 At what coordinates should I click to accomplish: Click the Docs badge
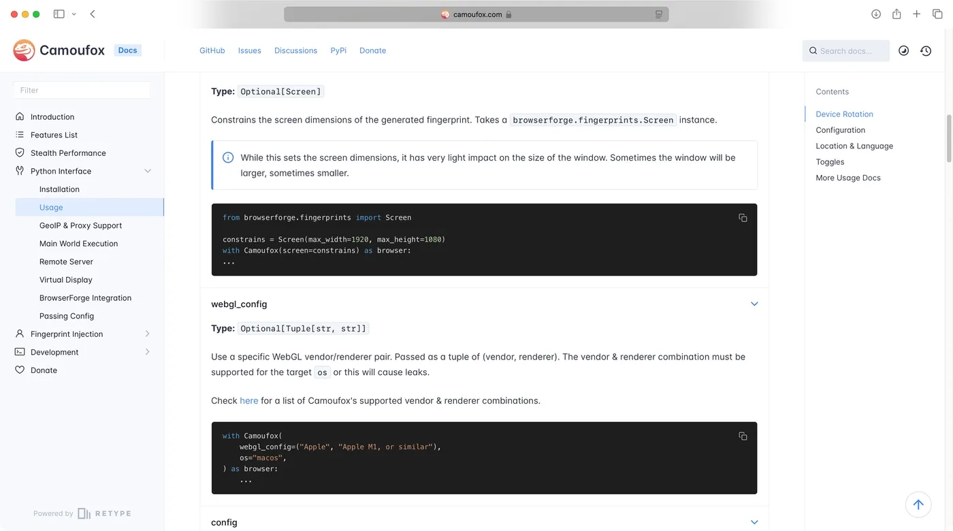tap(128, 50)
